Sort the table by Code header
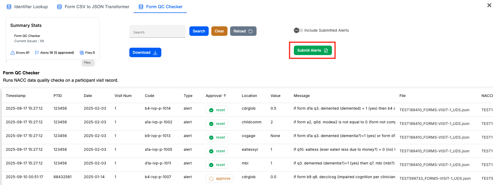Viewport: 493px width, 185px height. [149, 96]
